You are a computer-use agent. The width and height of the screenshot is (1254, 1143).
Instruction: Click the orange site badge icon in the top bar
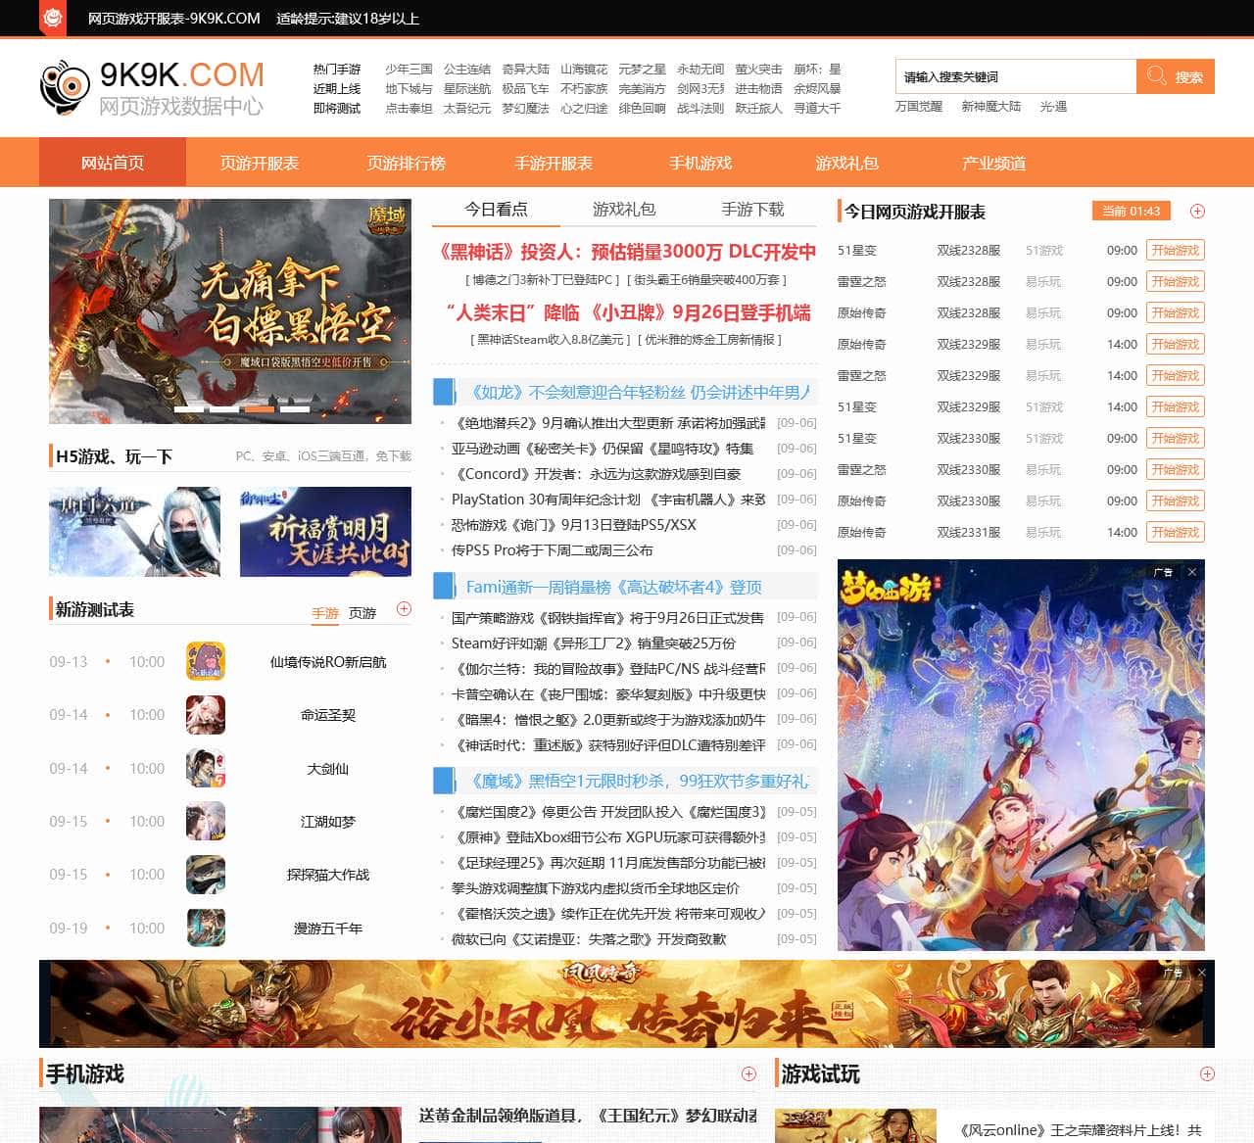coord(53,18)
